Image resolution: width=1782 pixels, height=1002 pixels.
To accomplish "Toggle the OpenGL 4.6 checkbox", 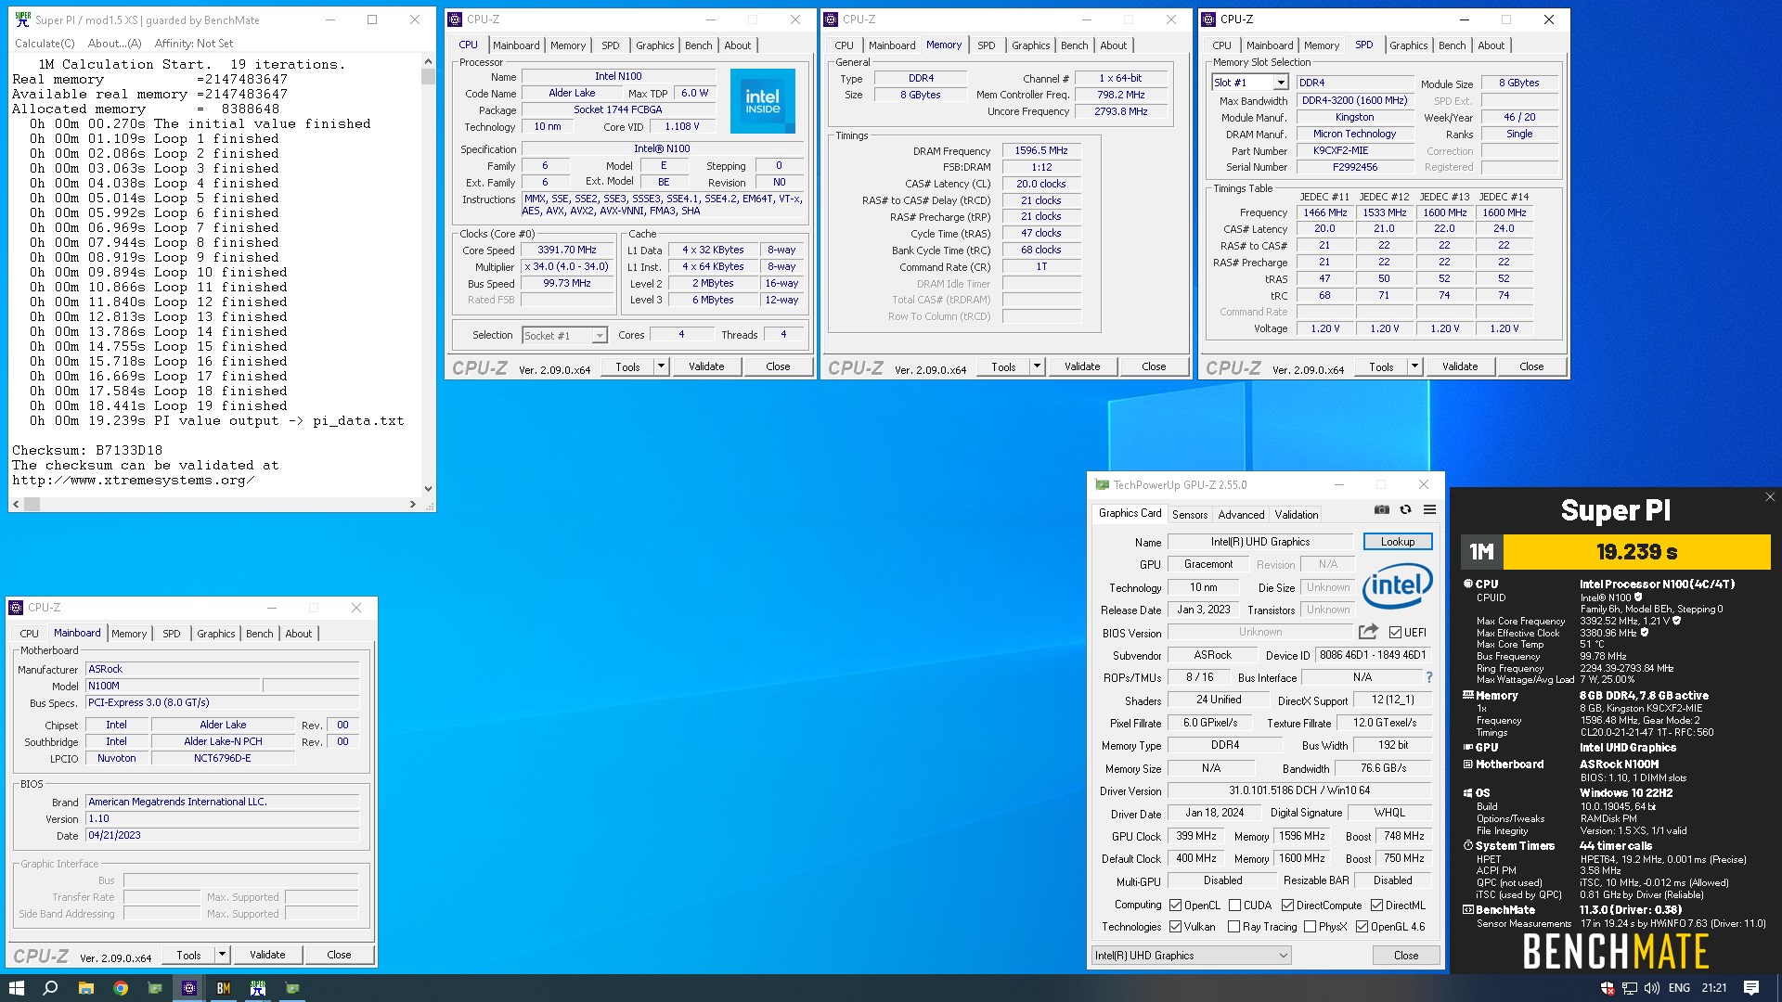I will pos(1362,927).
